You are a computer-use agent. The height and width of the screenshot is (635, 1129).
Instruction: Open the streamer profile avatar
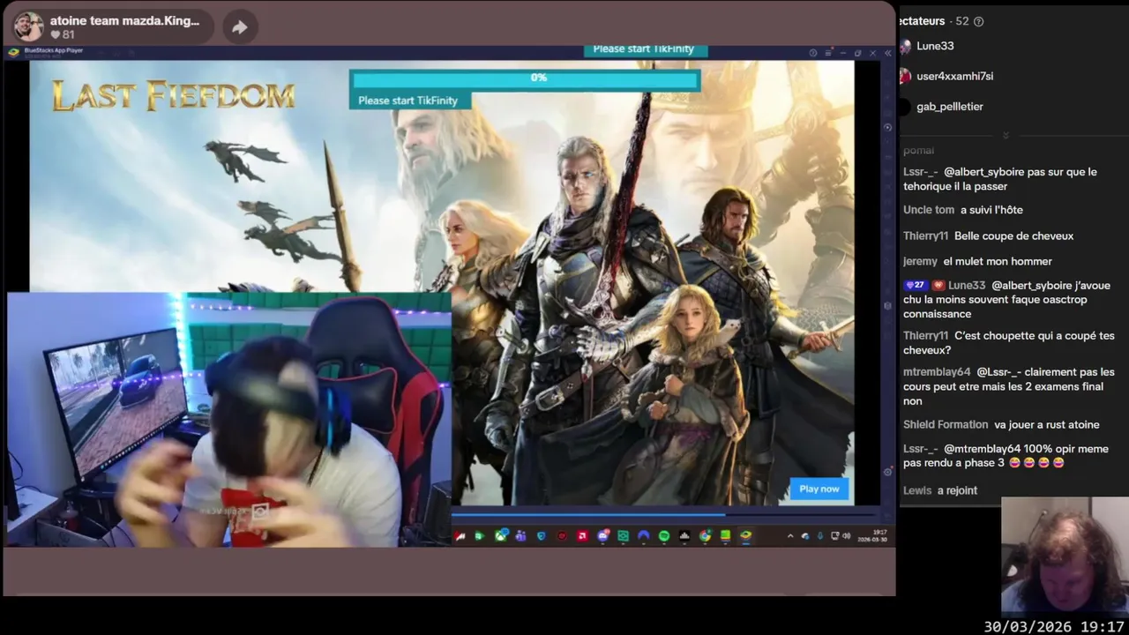(27, 26)
